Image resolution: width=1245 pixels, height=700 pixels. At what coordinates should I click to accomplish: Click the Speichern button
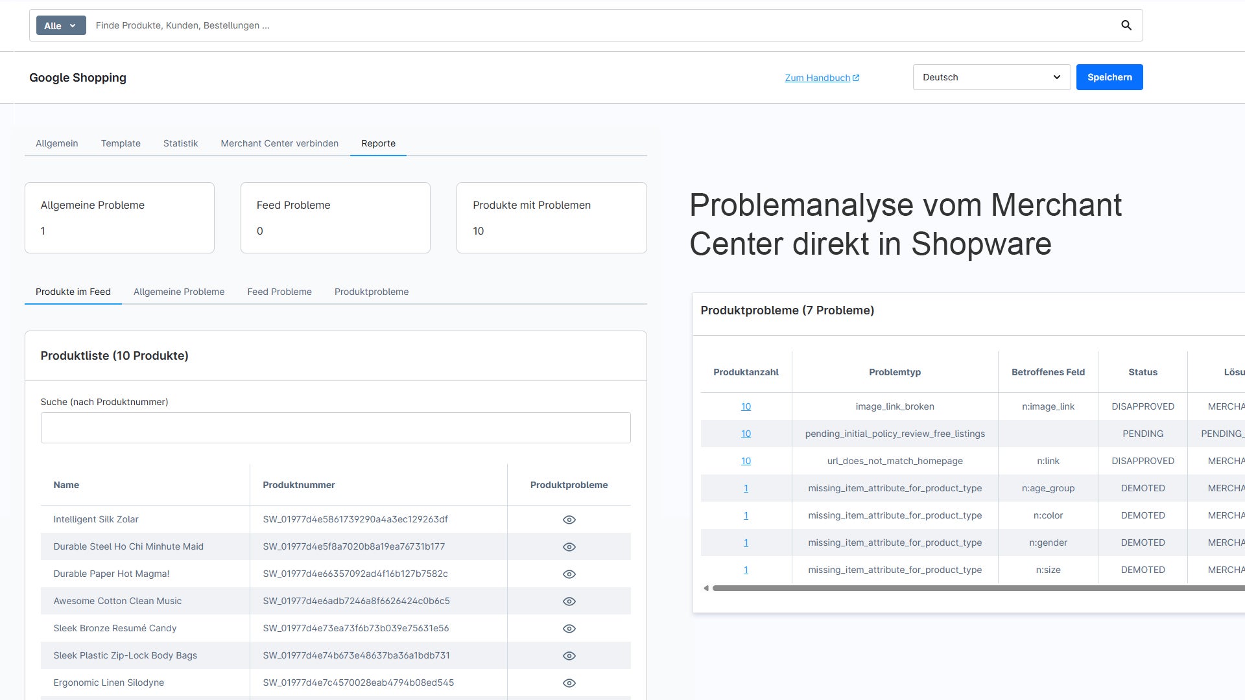pos(1109,77)
